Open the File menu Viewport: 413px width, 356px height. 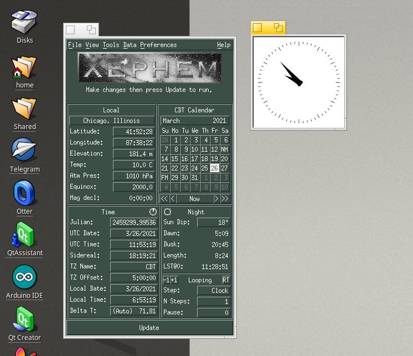pos(75,45)
